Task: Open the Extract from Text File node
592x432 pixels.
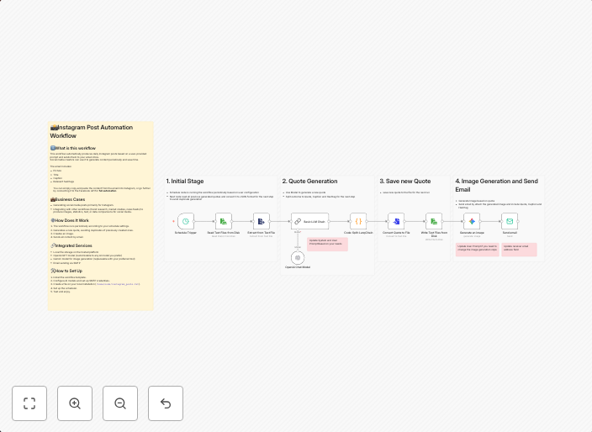Action: pyautogui.click(x=262, y=221)
